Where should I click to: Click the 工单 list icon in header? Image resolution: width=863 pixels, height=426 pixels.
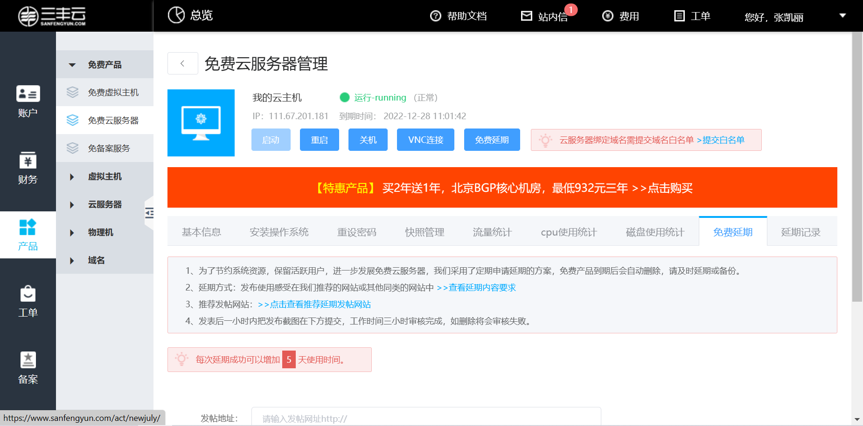point(680,16)
